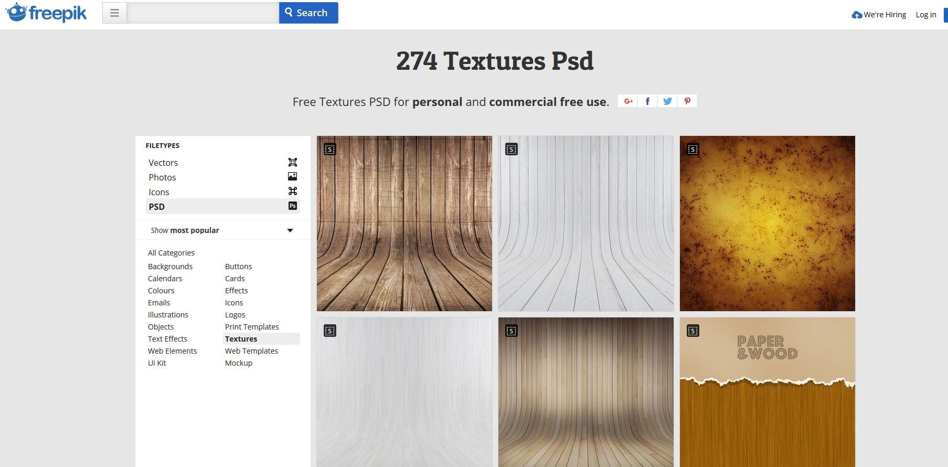The image size is (948, 467).
Task: Open the Ui Kit category
Action: [157, 363]
